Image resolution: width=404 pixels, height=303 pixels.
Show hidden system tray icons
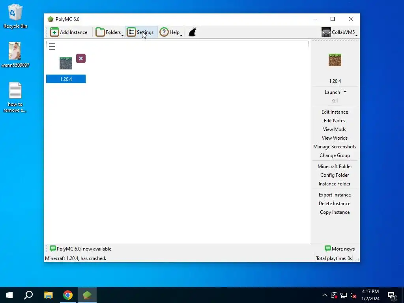click(325, 295)
